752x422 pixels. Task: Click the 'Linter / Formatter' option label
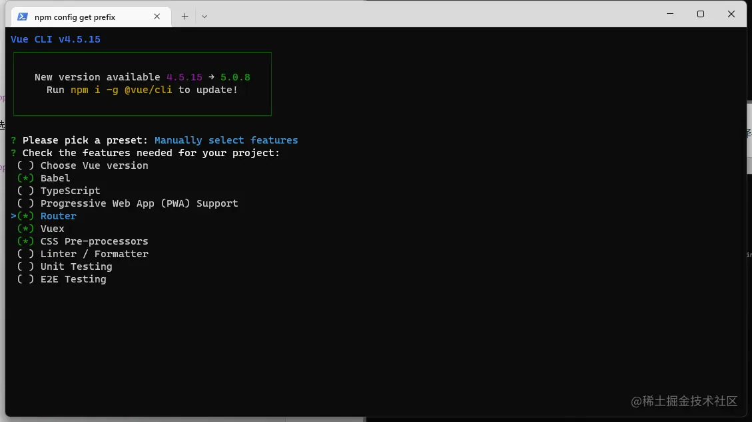click(x=95, y=254)
